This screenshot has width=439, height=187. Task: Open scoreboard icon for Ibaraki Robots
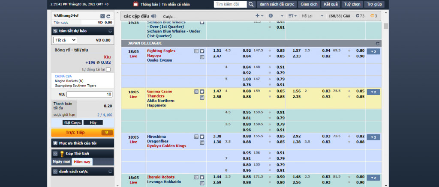click(202, 184)
